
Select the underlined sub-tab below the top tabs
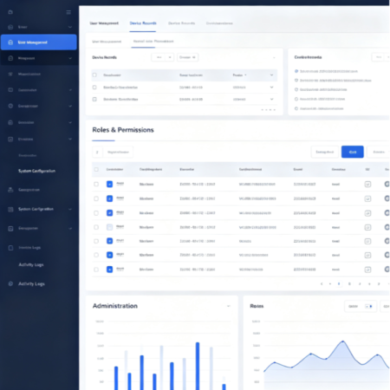(153, 42)
